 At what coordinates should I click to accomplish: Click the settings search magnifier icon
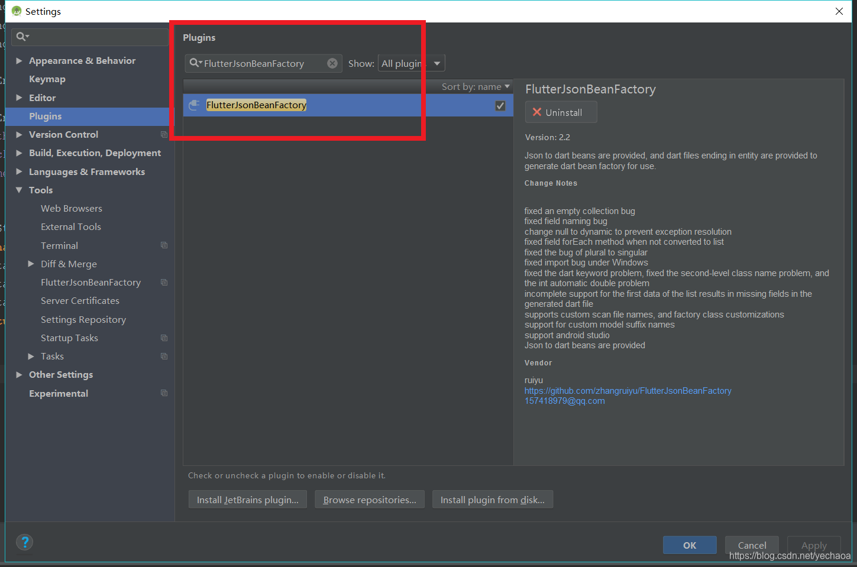[x=21, y=37]
